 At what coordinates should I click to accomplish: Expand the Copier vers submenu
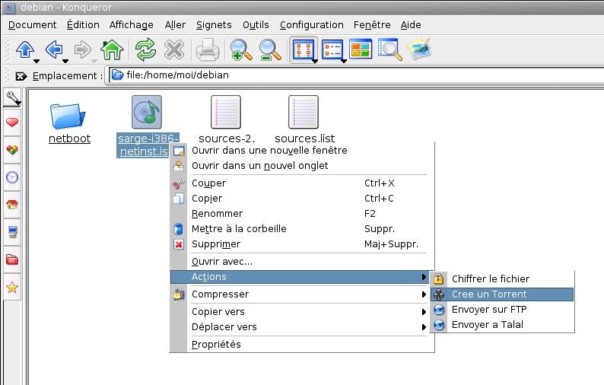coord(302,312)
